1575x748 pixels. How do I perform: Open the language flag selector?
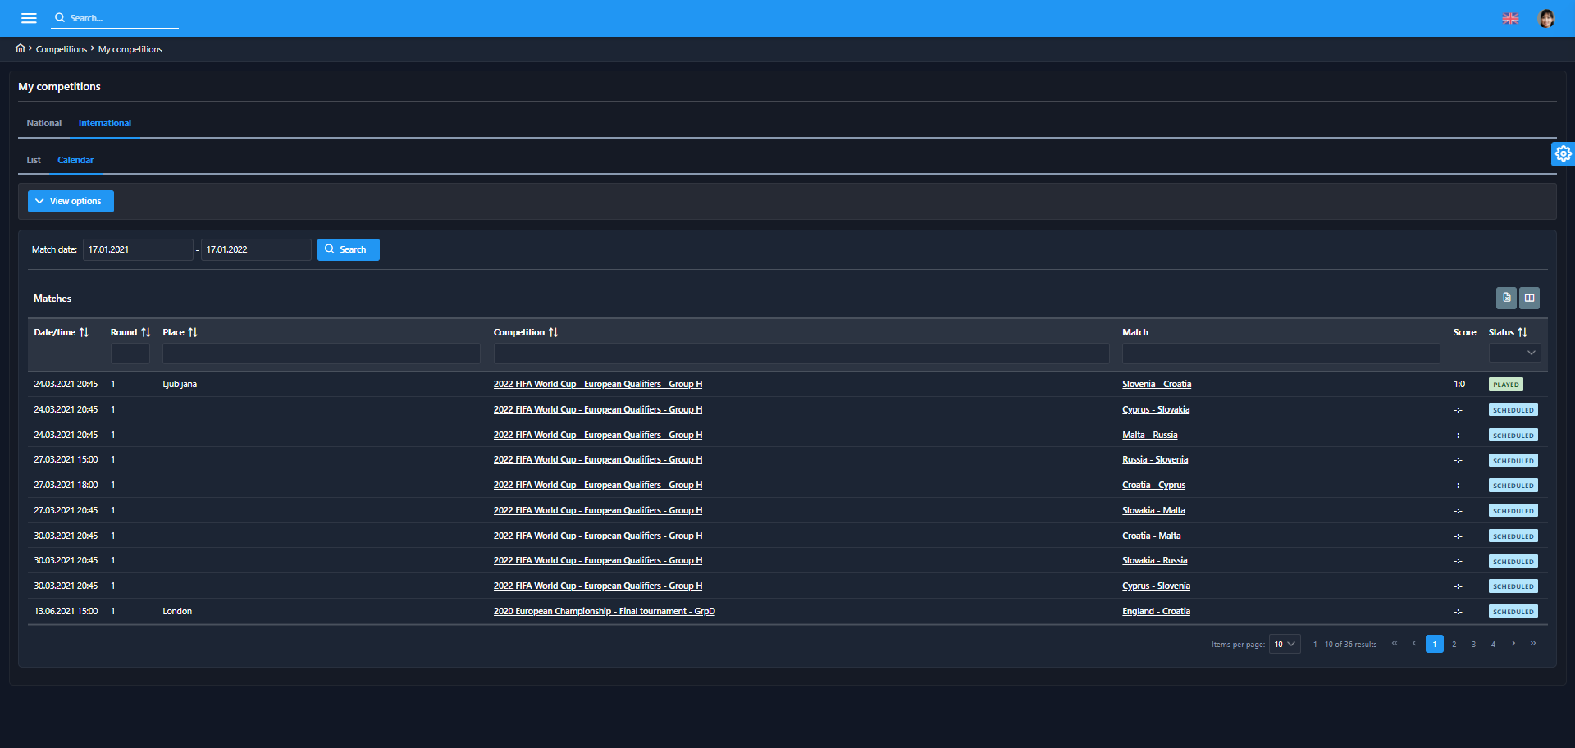coord(1510,18)
